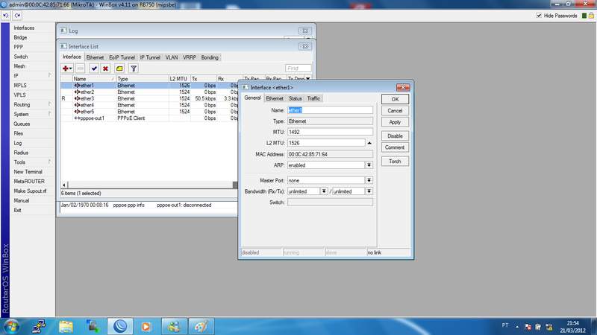Click the Comment button in ether1 dialog

click(395, 147)
